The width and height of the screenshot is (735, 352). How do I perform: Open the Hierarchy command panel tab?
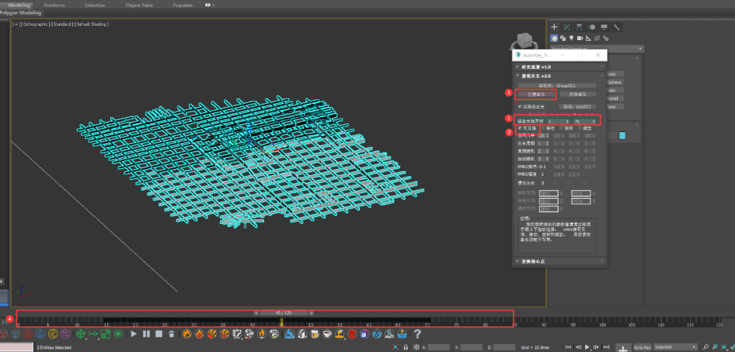[579, 27]
